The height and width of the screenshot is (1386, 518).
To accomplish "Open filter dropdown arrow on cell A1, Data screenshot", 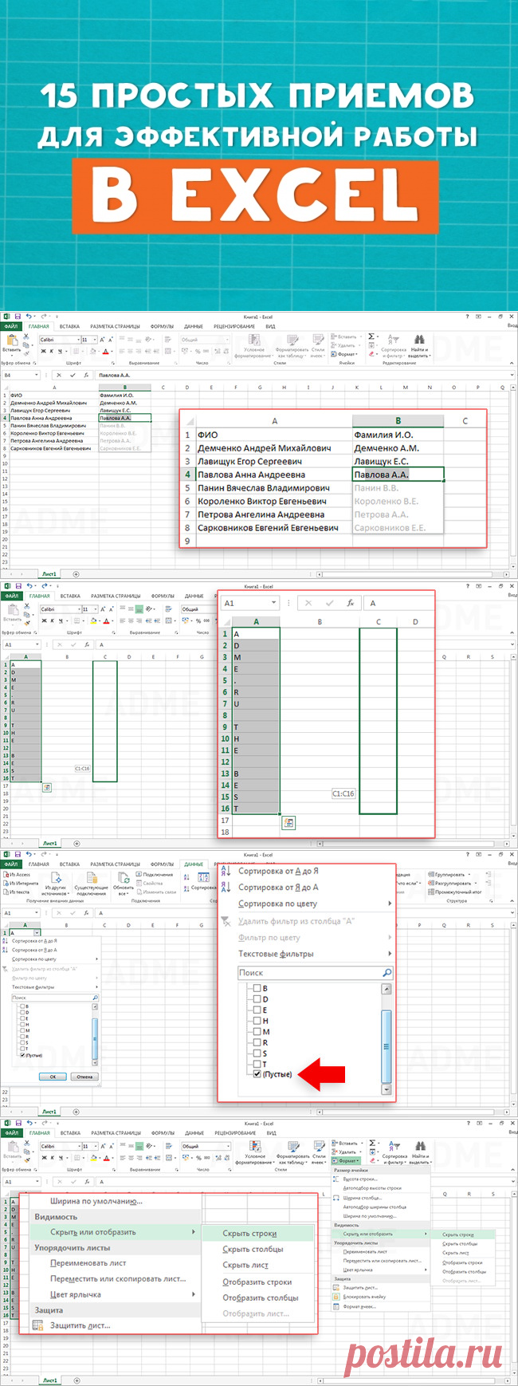I will (37, 932).
